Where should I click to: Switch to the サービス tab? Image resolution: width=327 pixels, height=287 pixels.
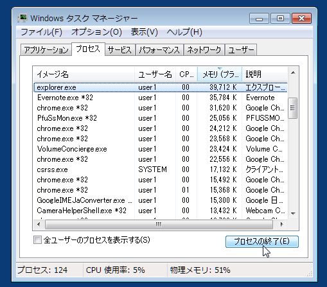click(119, 50)
